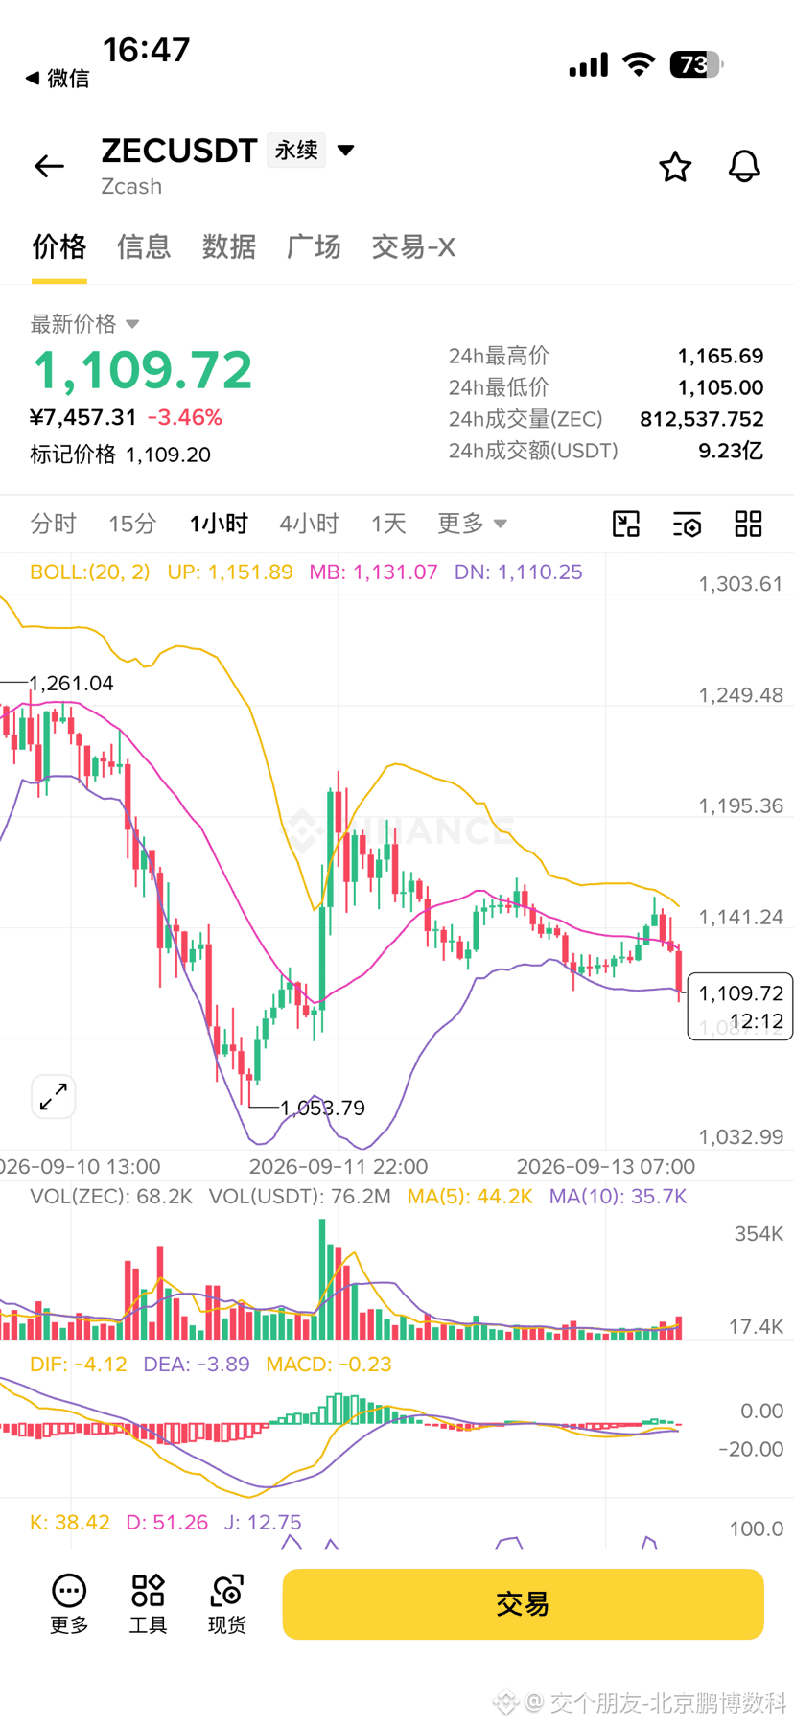Open chart indicator settings icon
Viewport: 794px width, 1727px height.
[688, 525]
